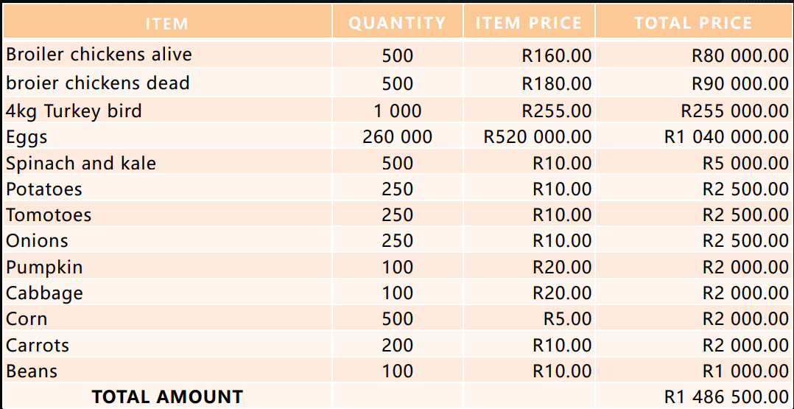
Task: Select the ITEM PRICE header cell
Action: tap(529, 24)
